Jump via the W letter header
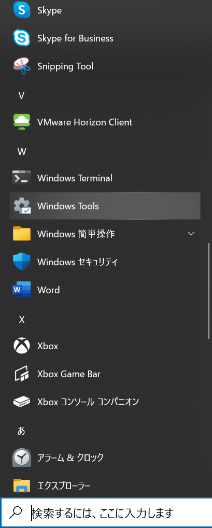 22,152
